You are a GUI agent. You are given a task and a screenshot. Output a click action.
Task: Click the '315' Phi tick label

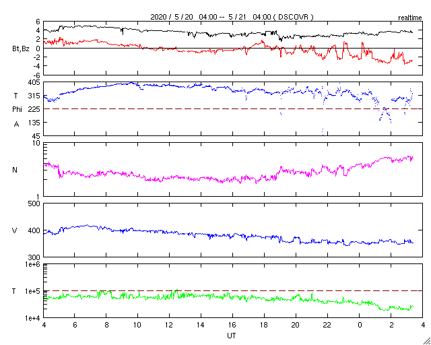(x=34, y=96)
